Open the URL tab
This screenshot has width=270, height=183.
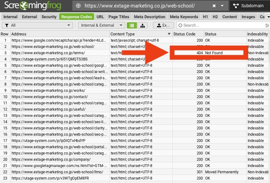coord(100,17)
